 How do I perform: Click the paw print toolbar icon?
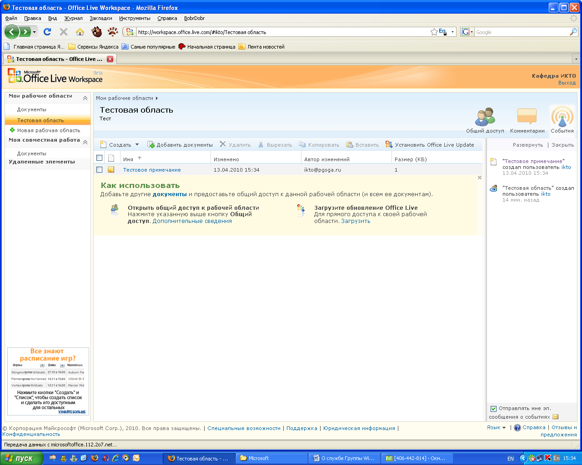(x=113, y=32)
